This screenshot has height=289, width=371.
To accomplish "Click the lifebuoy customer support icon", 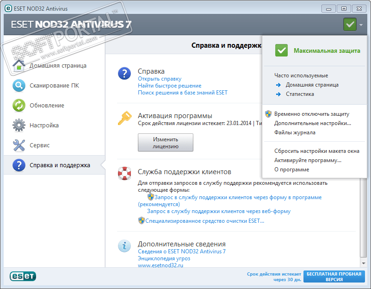I will pos(124,173).
